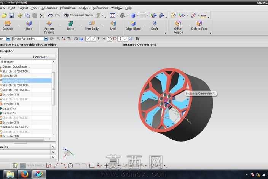268x179 pixels.
Task: Open the selection filter type dropdown
Action: tap(8, 39)
